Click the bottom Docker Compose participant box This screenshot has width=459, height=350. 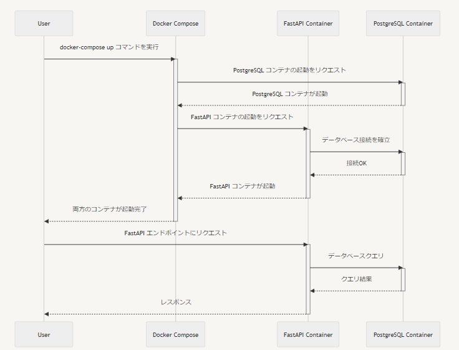[176, 334]
